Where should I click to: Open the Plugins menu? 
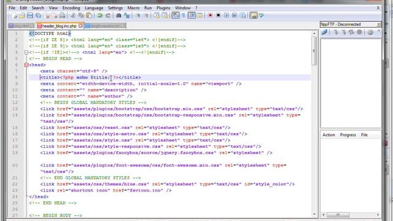tap(163, 8)
